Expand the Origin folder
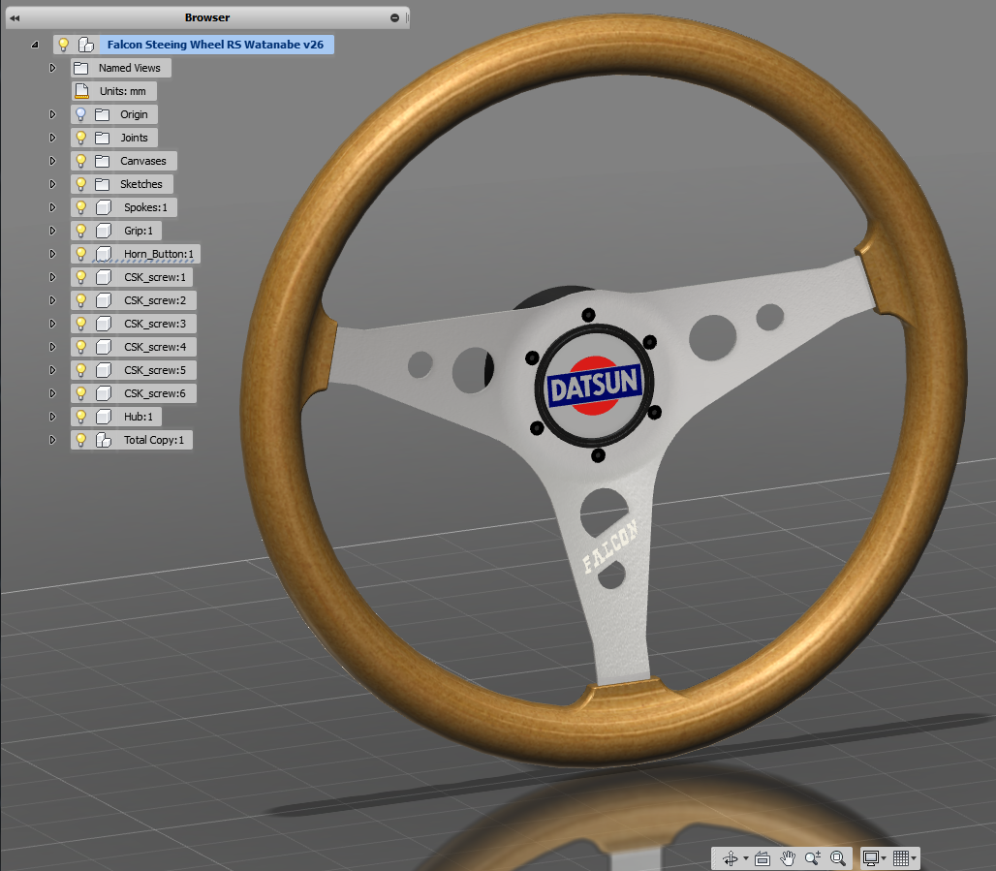The width and height of the screenshot is (996, 871). click(52, 114)
